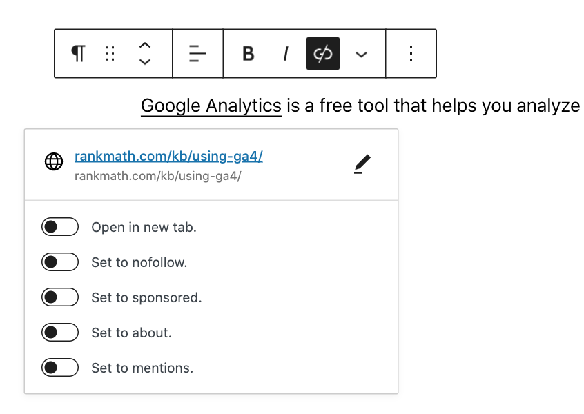Screen dimensions: 584x414
Task: Click the "Set to about." label
Action: [x=131, y=333]
